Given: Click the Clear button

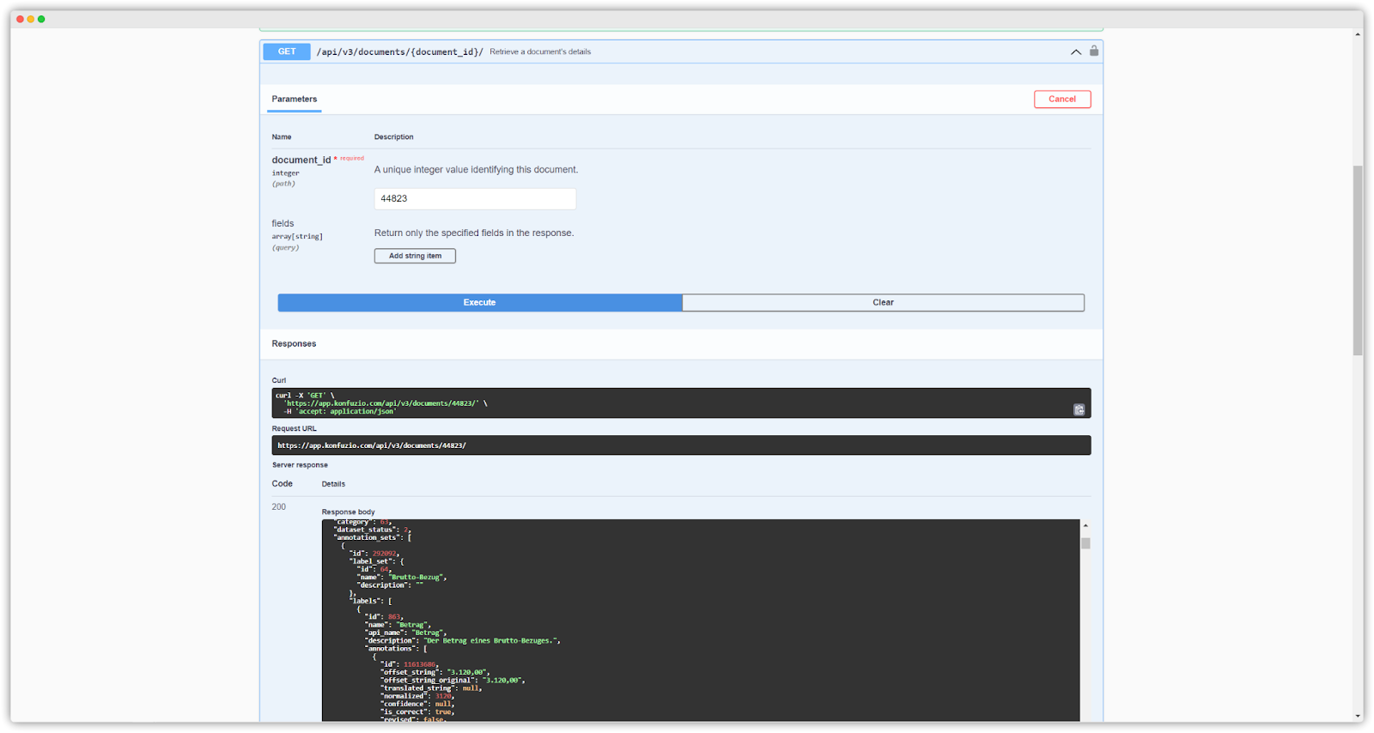Looking at the screenshot, I should coord(883,302).
